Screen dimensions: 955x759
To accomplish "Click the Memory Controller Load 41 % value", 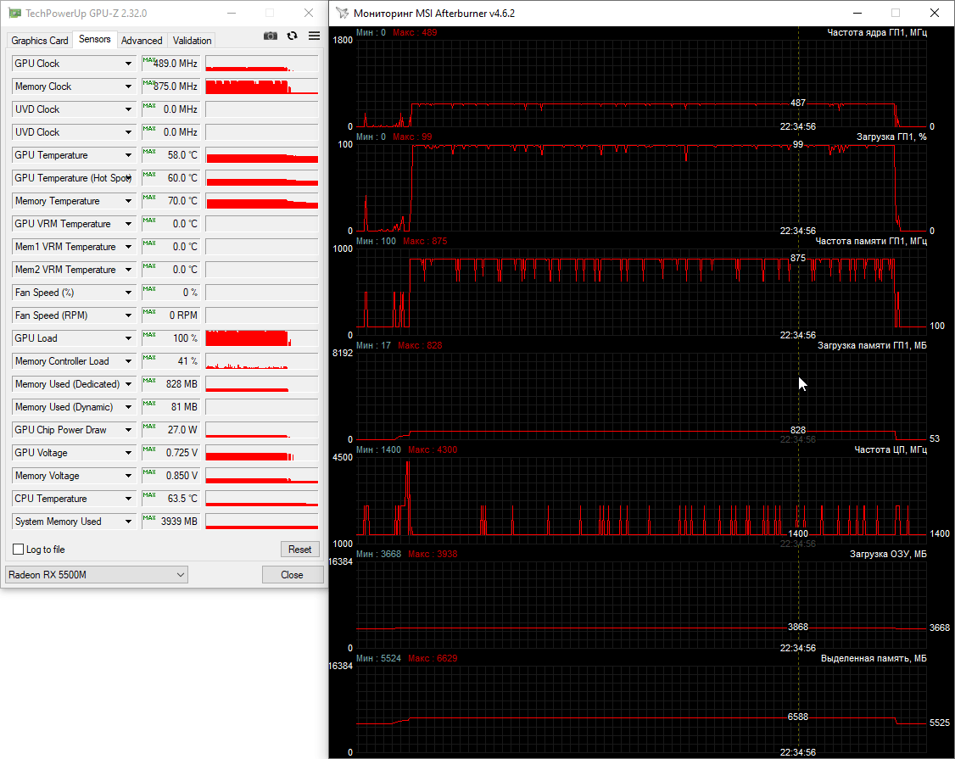I will click(171, 361).
